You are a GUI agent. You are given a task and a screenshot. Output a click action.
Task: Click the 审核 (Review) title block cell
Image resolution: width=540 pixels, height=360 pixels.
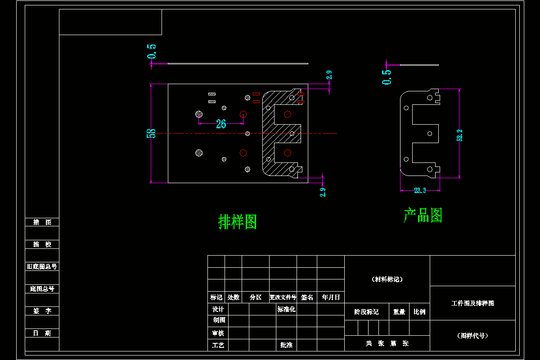pos(218,333)
